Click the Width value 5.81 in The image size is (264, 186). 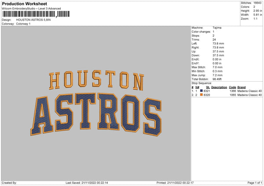[257, 15]
